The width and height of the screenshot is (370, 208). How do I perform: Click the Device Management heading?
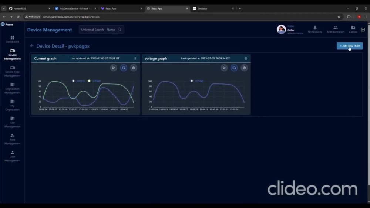coord(50,30)
